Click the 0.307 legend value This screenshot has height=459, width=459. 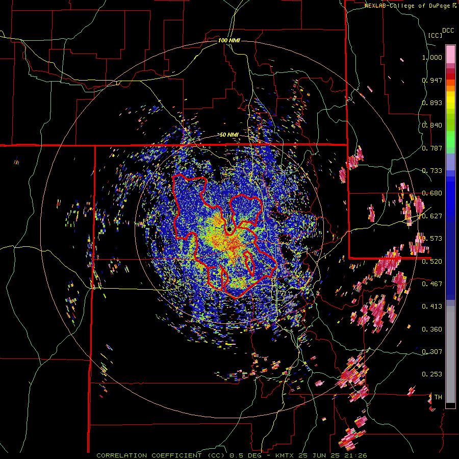pos(432,352)
